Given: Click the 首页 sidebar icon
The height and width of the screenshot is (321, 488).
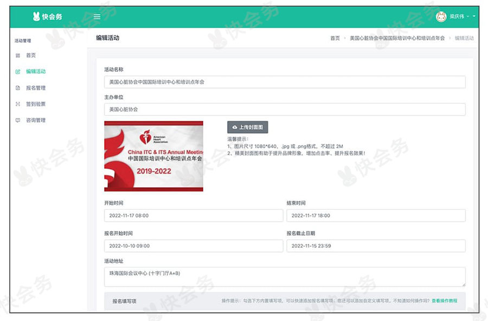Looking at the screenshot, I should [18, 55].
